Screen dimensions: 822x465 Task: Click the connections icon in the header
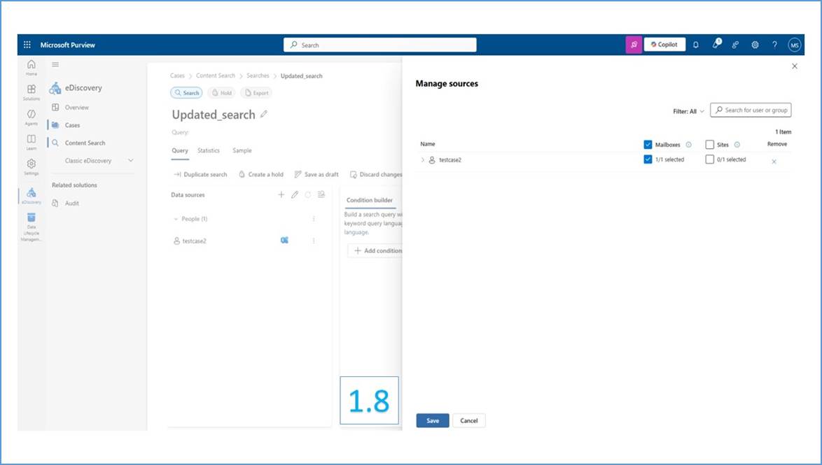point(735,45)
